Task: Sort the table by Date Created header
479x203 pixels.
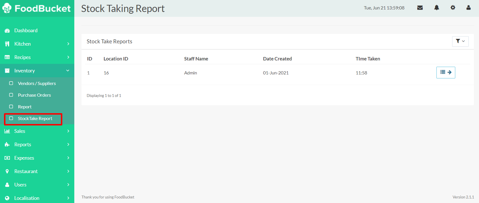Action: (x=277, y=59)
